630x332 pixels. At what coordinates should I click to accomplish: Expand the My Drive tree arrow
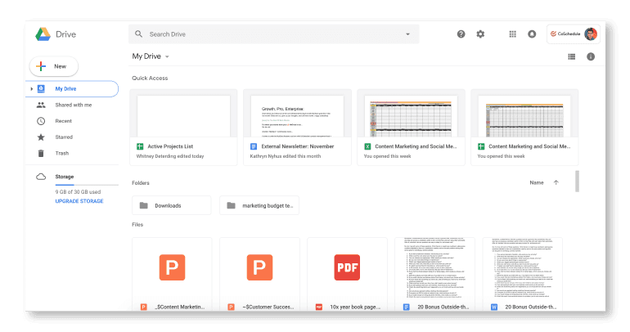click(x=32, y=88)
